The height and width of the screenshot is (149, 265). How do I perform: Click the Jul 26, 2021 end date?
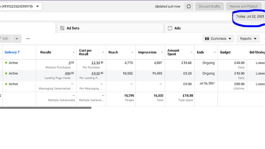tap(207, 83)
